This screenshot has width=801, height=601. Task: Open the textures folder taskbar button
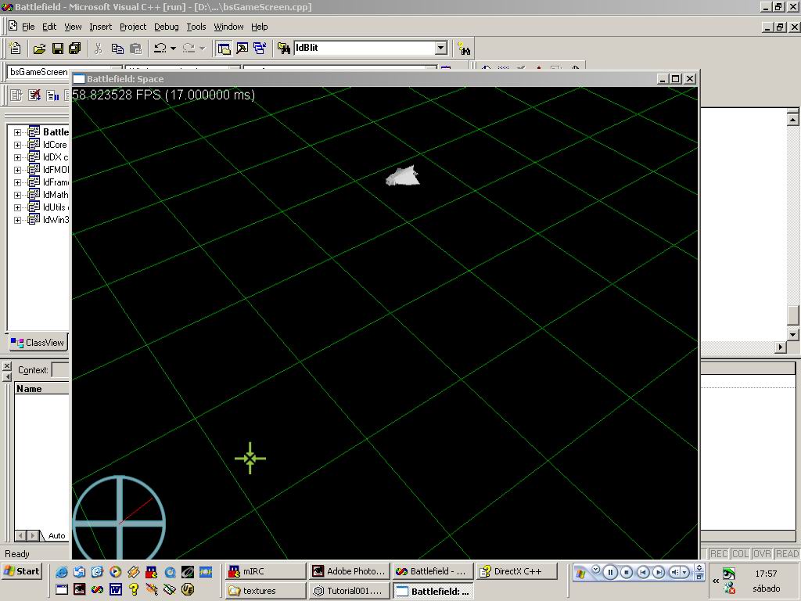tap(265, 591)
